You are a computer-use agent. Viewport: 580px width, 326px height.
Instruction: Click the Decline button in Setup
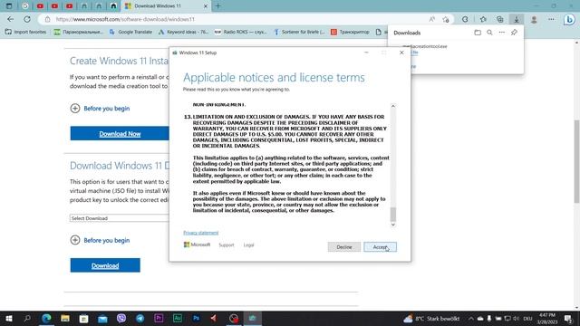pyautogui.click(x=344, y=247)
